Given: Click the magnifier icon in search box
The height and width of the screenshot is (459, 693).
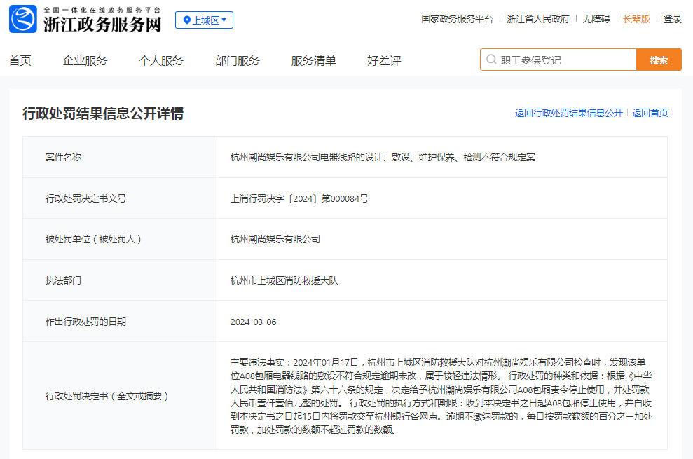Looking at the screenshot, I should click(x=491, y=60).
